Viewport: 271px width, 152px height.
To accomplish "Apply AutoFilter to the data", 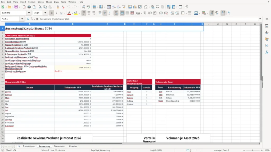I will tap(124, 7).
